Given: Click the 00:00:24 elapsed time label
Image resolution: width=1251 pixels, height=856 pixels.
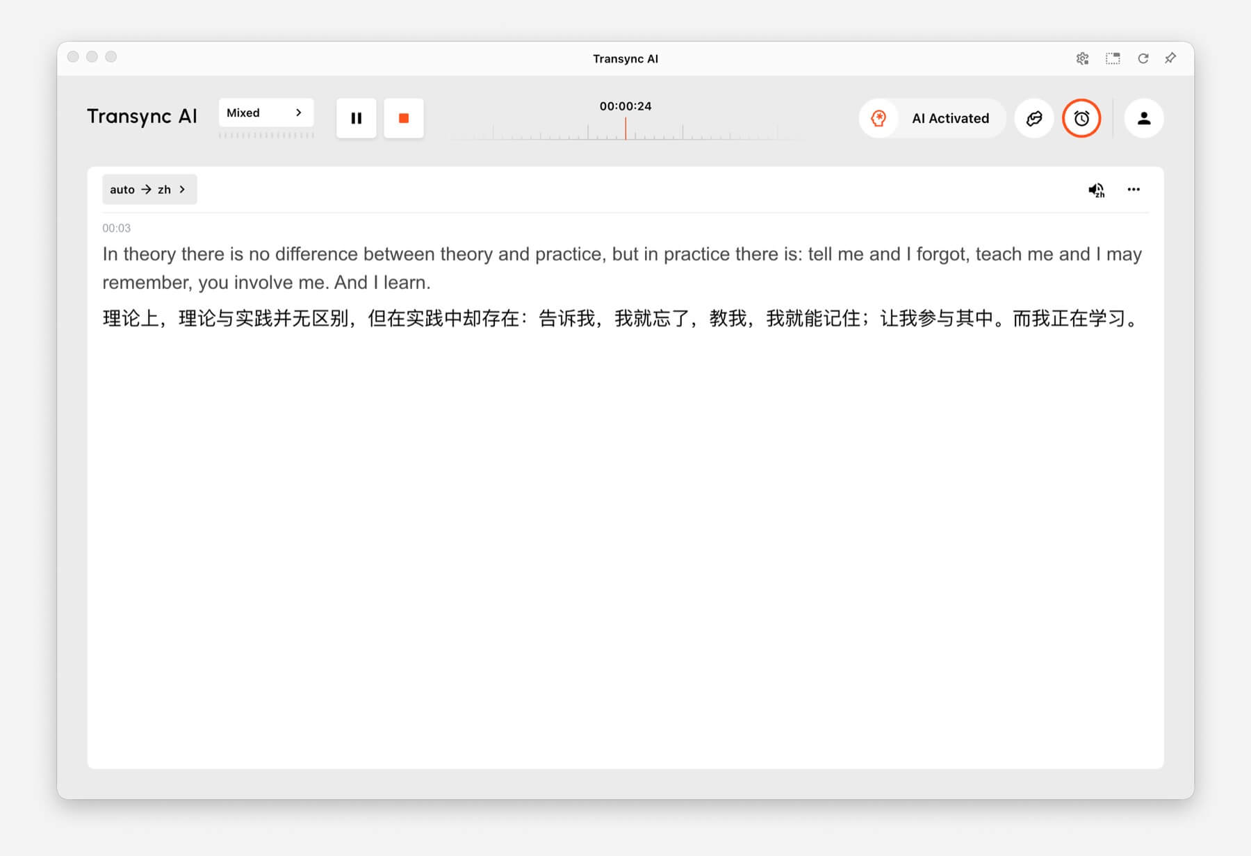Looking at the screenshot, I should point(625,106).
